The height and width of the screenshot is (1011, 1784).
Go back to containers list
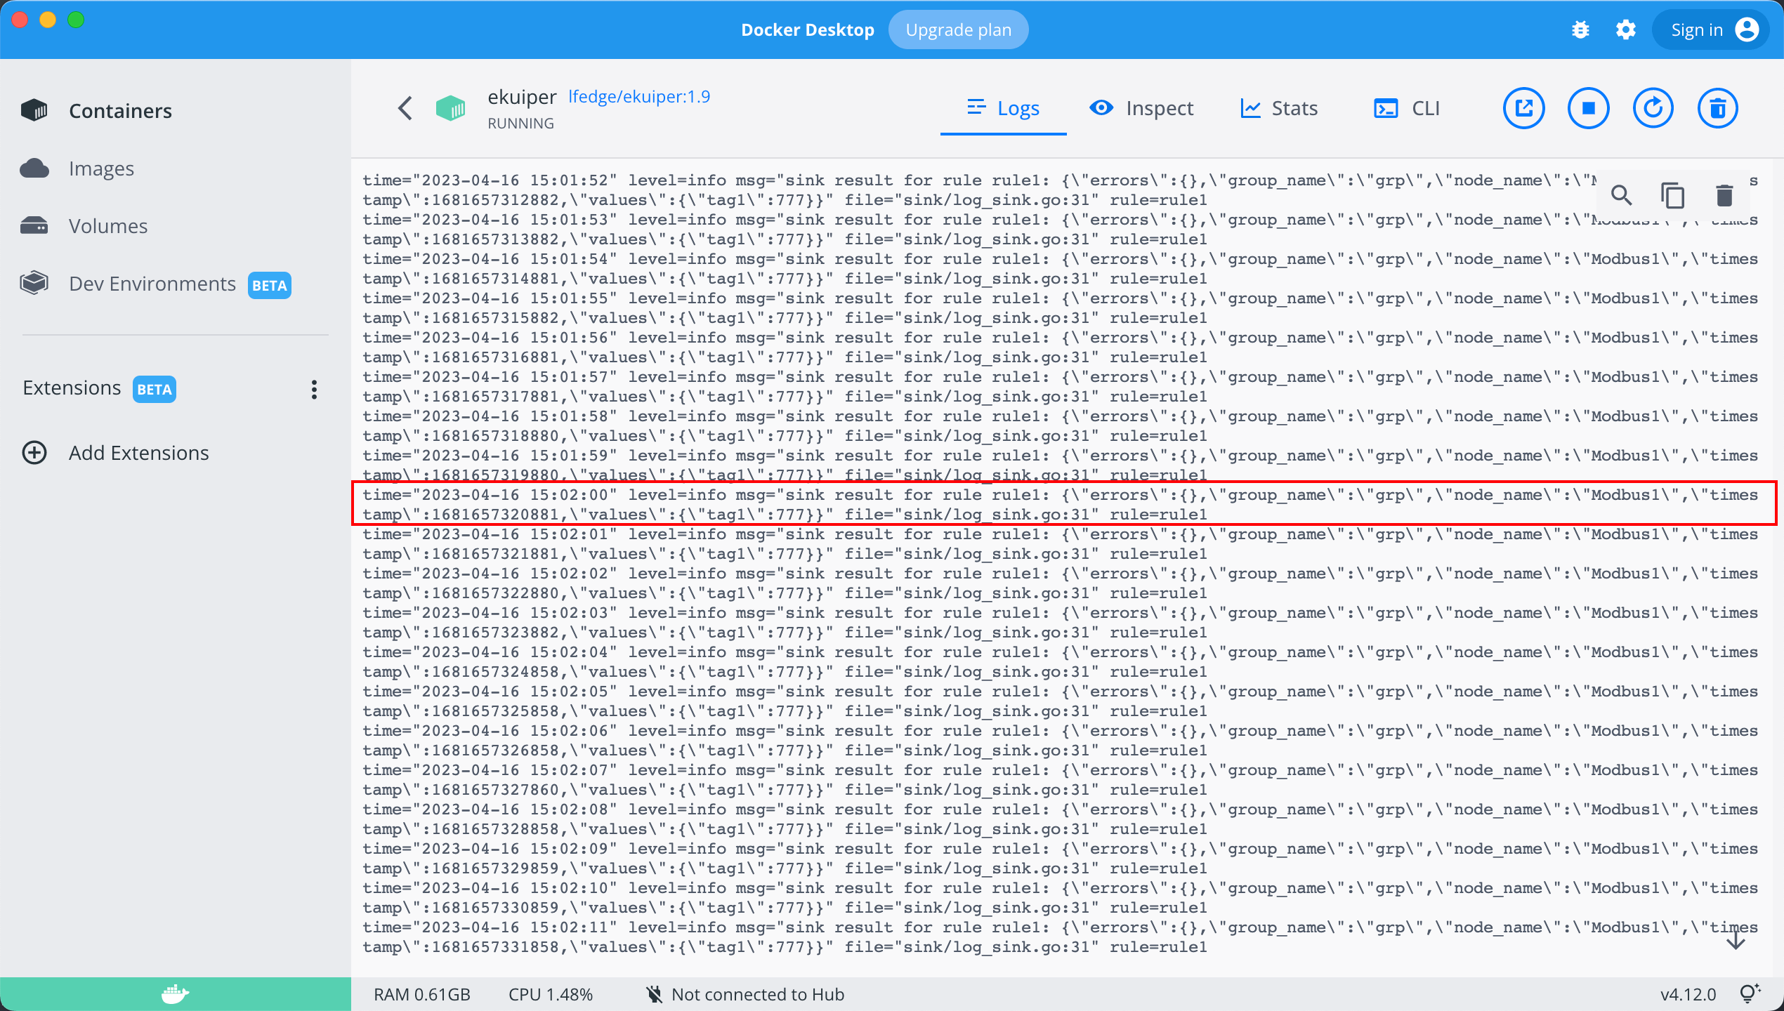click(x=405, y=108)
